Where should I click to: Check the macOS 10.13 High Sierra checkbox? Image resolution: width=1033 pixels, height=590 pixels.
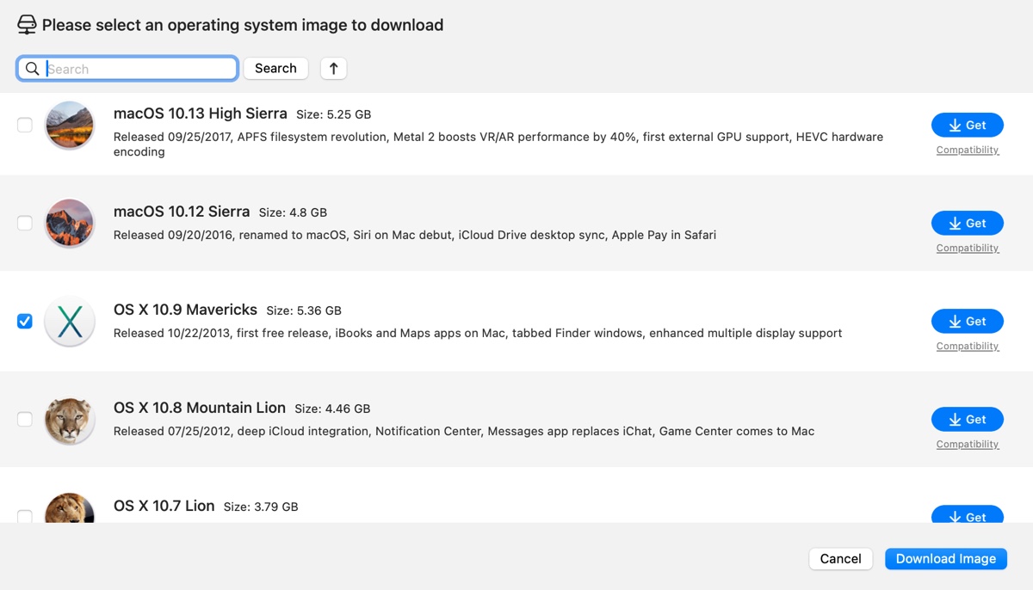click(25, 126)
